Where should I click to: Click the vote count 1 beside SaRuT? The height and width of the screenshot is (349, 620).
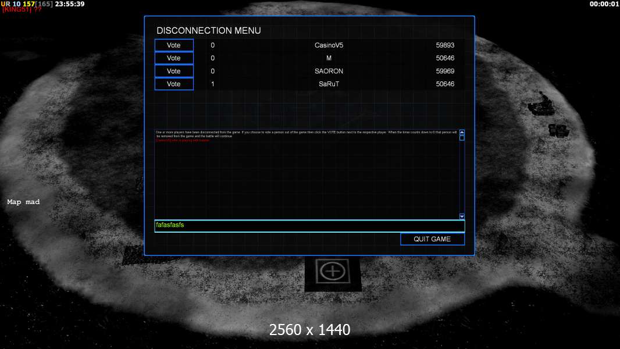(x=213, y=84)
